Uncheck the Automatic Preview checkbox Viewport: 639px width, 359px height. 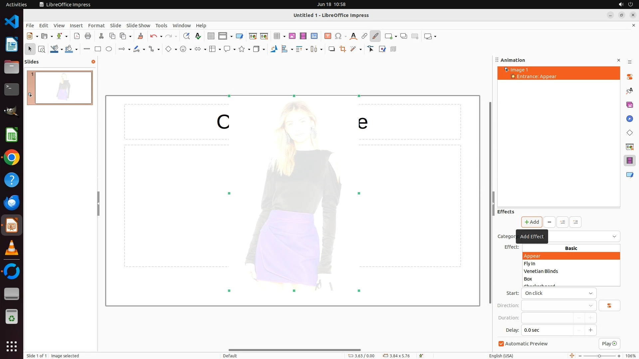pos(501,344)
